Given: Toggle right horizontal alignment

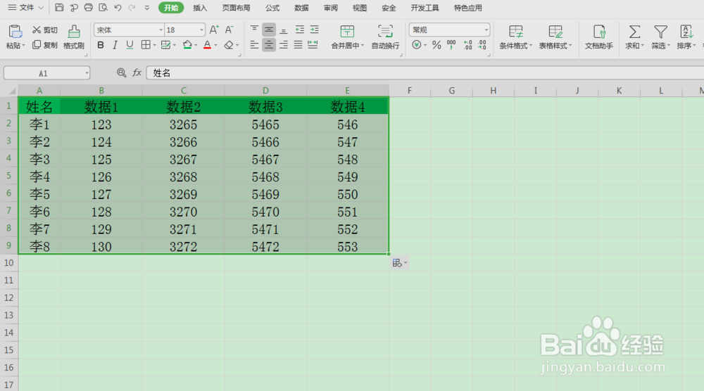Looking at the screenshot, I should point(284,45).
